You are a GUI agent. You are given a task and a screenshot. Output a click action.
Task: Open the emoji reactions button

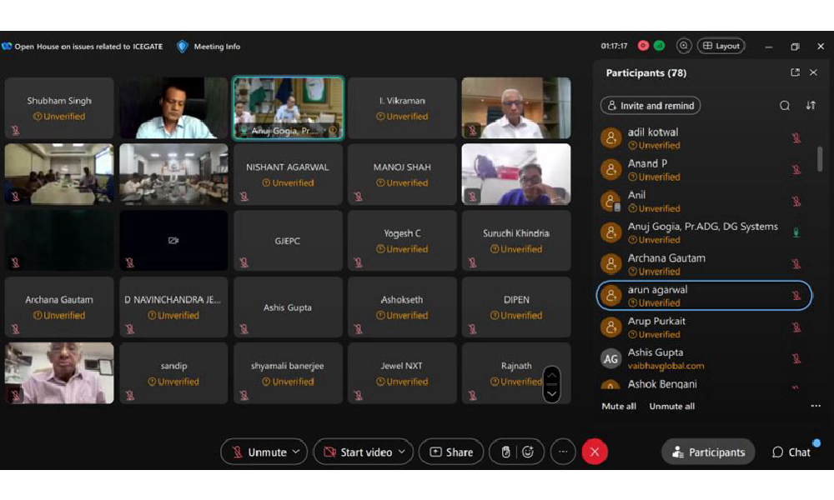pyautogui.click(x=528, y=452)
